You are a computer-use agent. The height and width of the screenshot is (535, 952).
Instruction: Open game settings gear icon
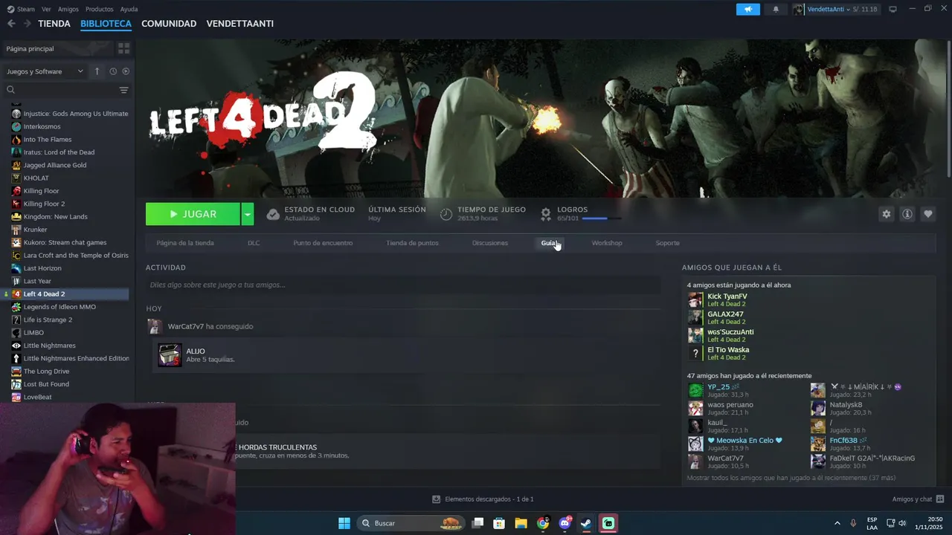(x=886, y=214)
